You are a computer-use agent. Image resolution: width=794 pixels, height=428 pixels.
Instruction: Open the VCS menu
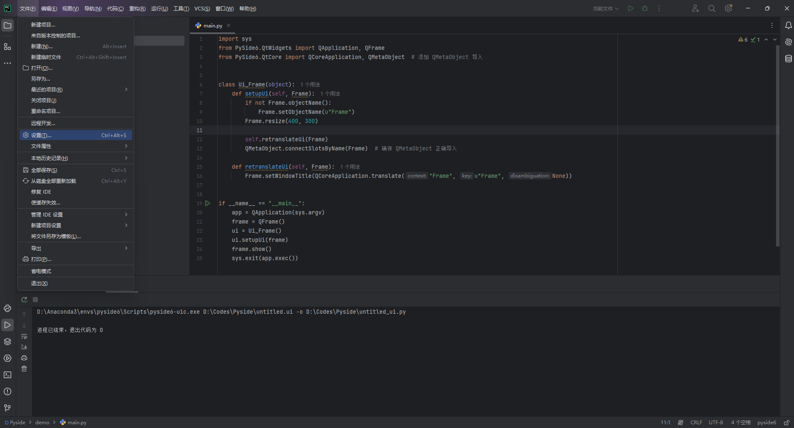[x=202, y=8]
